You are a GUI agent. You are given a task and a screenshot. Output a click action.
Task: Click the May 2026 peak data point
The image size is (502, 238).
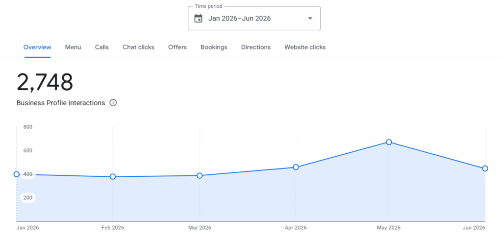click(x=389, y=142)
